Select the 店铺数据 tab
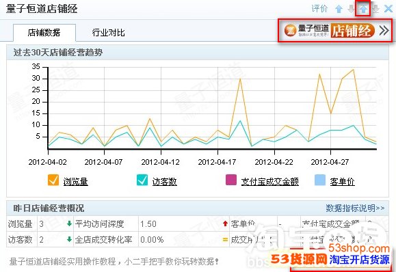 click(44, 33)
